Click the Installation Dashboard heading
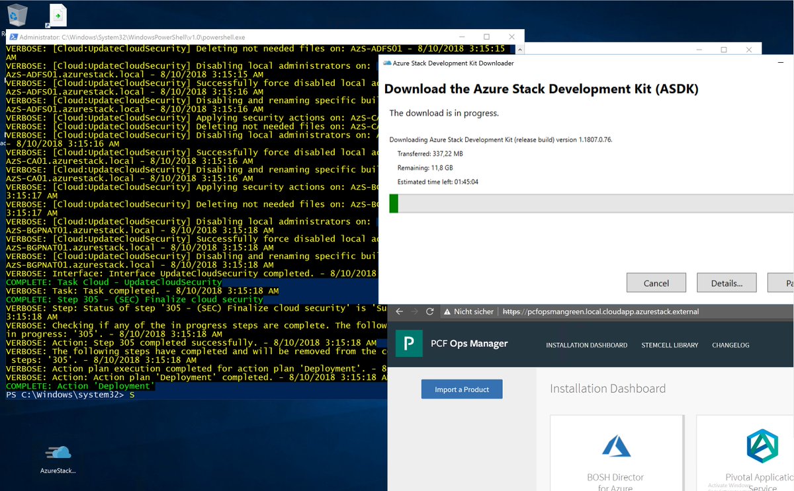This screenshot has height=491, width=794. [608, 389]
